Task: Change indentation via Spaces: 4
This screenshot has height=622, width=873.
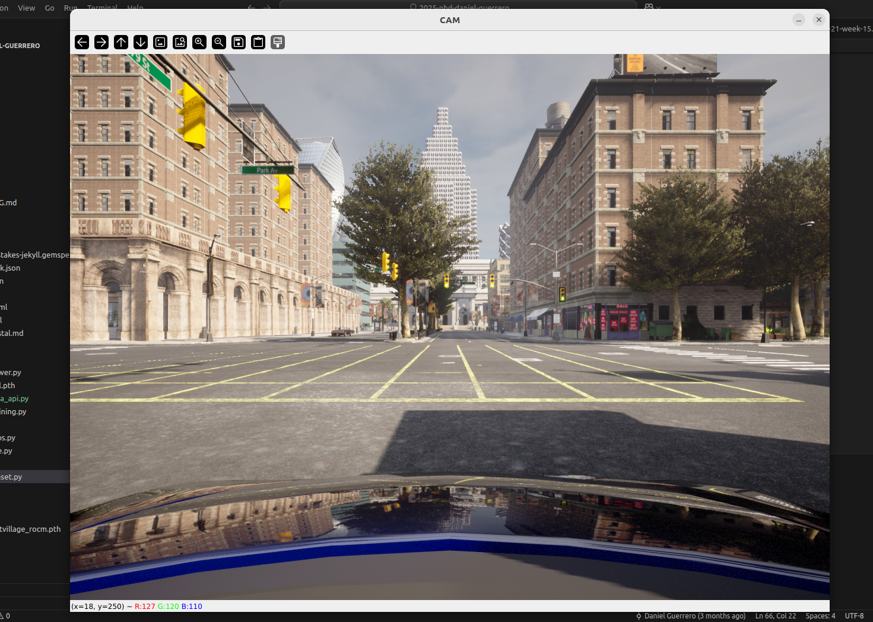Action: tap(820, 616)
